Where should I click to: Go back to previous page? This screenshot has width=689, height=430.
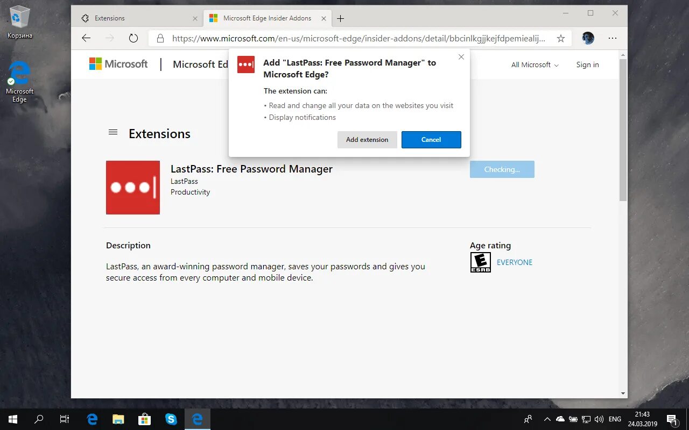pyautogui.click(x=86, y=38)
